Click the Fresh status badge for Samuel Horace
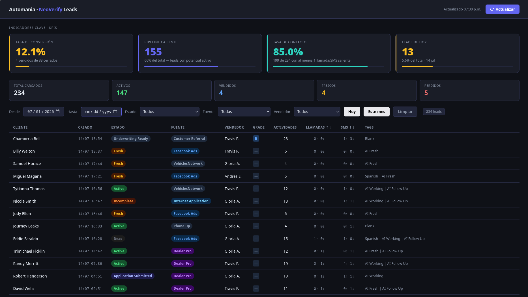This screenshot has width=528, height=297. point(118,164)
